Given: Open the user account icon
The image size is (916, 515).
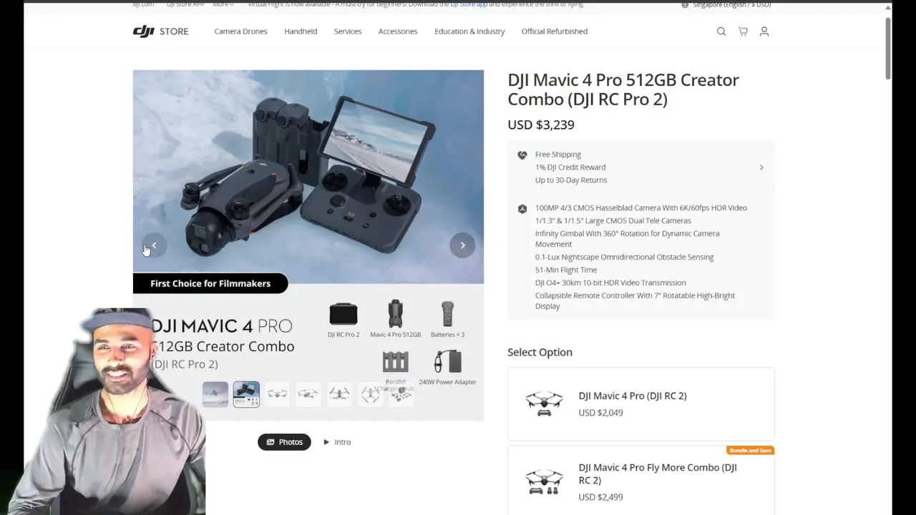Looking at the screenshot, I should click(764, 31).
